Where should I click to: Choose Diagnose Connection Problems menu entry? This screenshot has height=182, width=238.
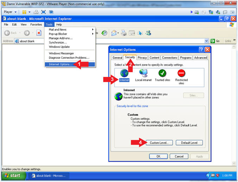pos(70,58)
